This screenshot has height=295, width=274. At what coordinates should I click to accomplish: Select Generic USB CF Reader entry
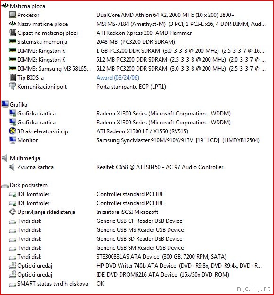click(x=139, y=221)
